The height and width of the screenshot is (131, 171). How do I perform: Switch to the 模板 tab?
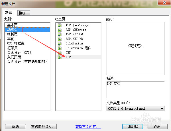point(24,13)
